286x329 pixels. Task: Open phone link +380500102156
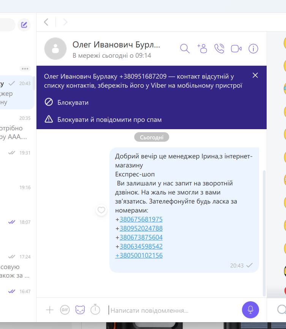139,255
